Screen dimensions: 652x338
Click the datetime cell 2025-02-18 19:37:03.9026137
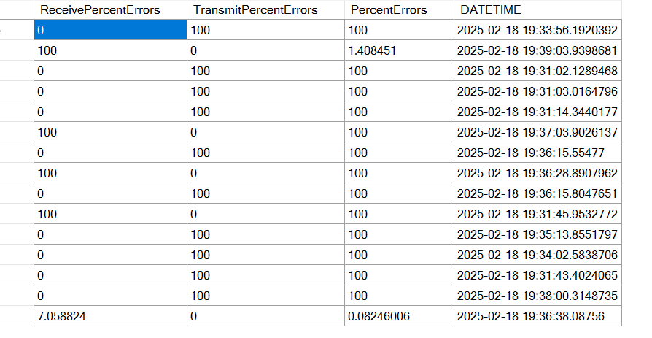(537, 132)
